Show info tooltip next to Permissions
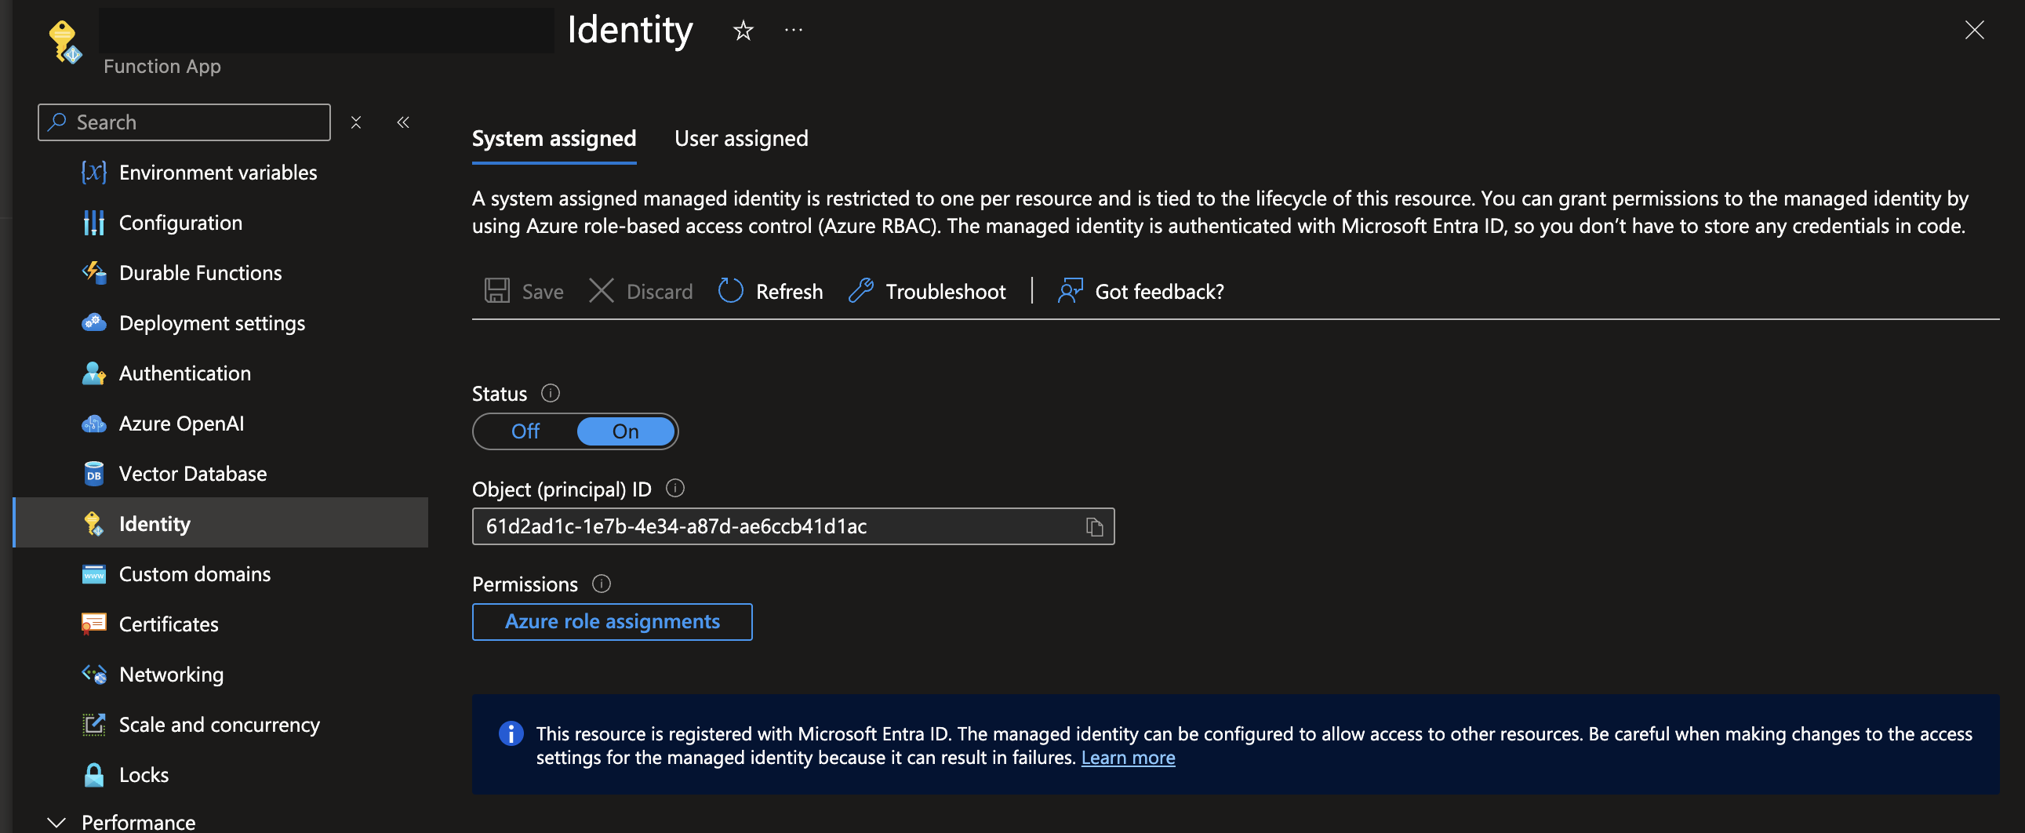Image resolution: width=2025 pixels, height=833 pixels. pyautogui.click(x=602, y=584)
